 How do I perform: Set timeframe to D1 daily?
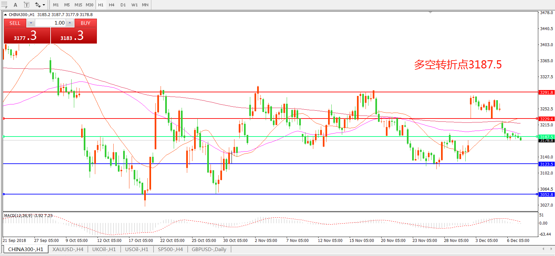(x=123, y=5)
